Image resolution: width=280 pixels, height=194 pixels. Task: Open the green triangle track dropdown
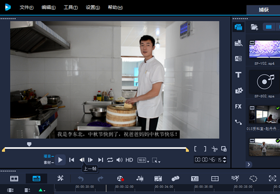click(42, 190)
